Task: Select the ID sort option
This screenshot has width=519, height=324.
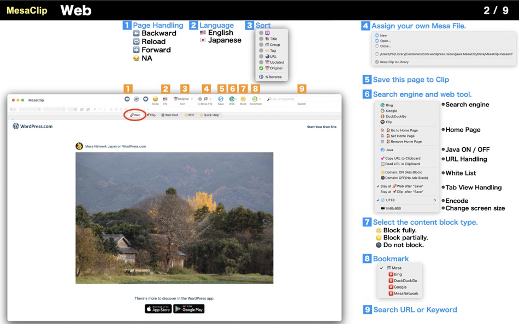Action: pyautogui.click(x=265, y=33)
